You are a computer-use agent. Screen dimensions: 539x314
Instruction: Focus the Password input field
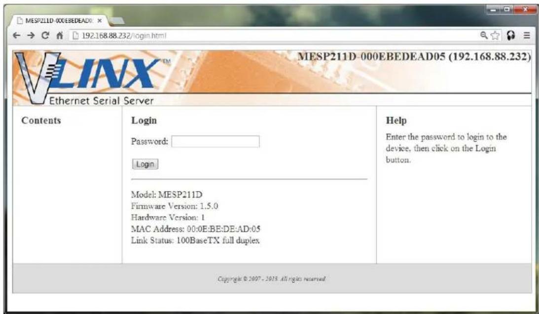(x=216, y=141)
